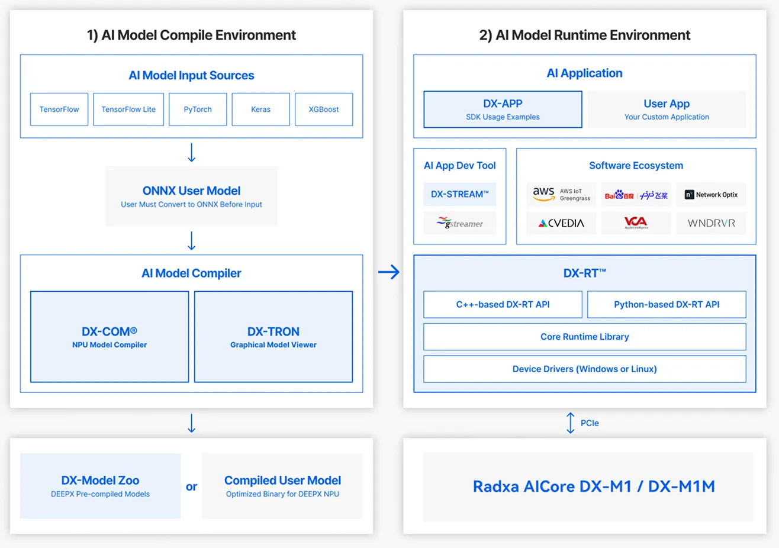Screen dimensions: 779x548
Task: Open the DX-TRON Graphical Model Viewer box
Action: pos(273,337)
